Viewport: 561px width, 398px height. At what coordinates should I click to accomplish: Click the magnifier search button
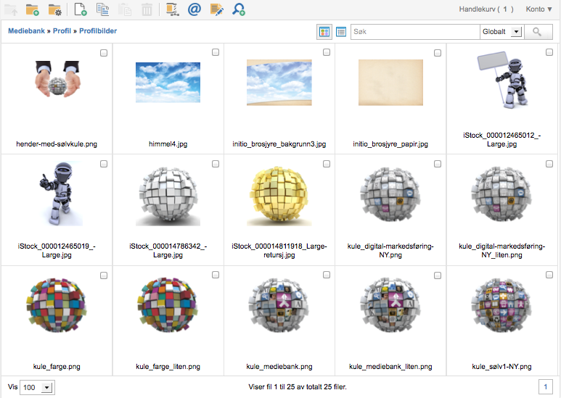[538, 32]
